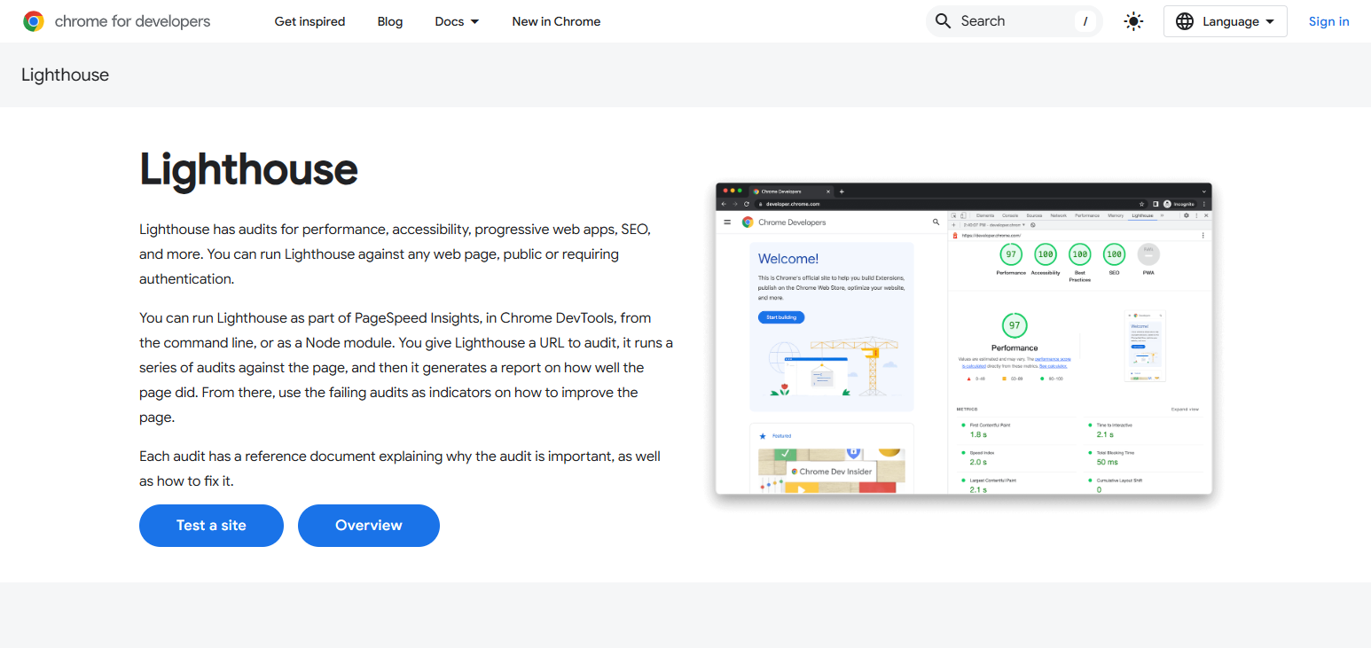Screen dimensions: 1371x648
Task: Click the 'Welcome!' text in the screenshot
Action: pos(788,259)
